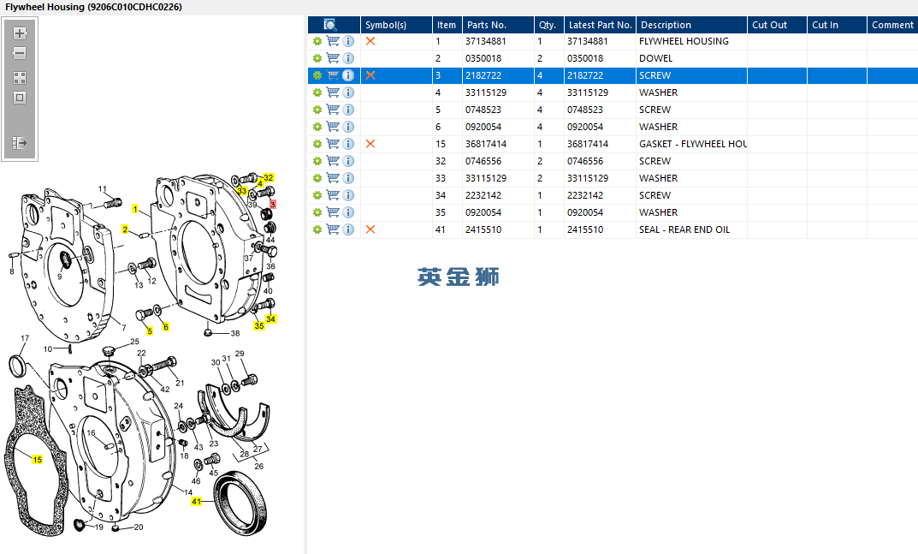Show info for DOWEL row

click(x=348, y=58)
